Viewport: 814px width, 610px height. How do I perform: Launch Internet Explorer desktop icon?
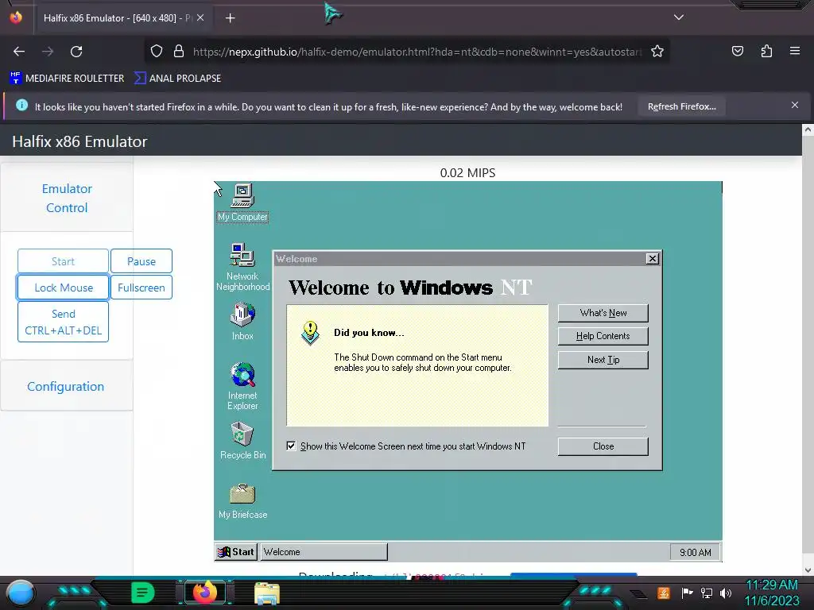(242, 386)
